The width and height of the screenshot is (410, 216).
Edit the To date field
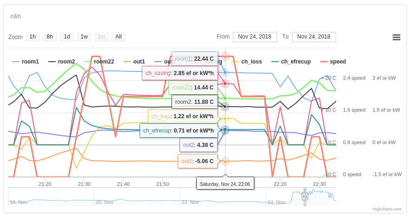[314, 37]
